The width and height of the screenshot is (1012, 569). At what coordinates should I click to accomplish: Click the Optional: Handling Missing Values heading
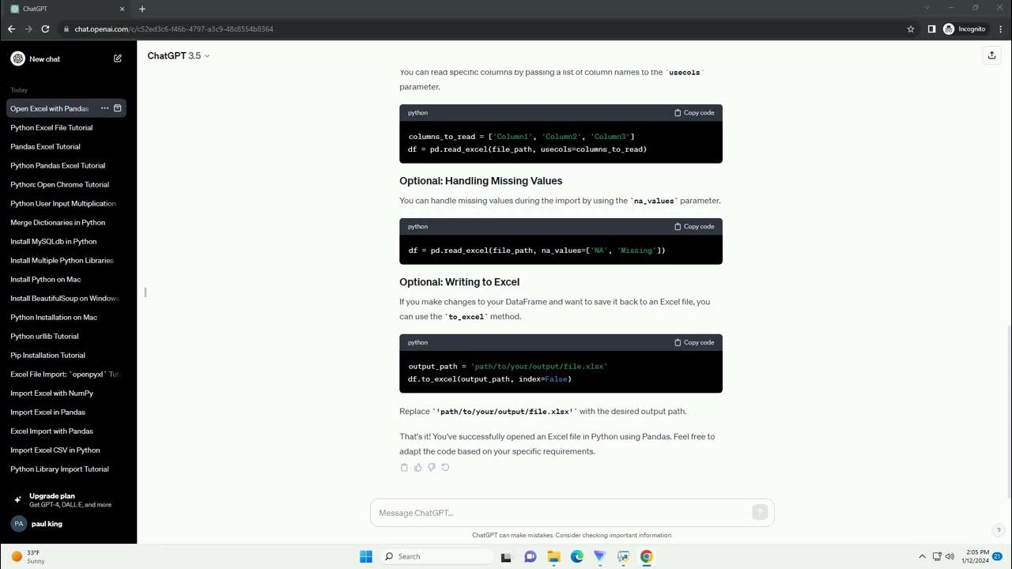coord(481,181)
